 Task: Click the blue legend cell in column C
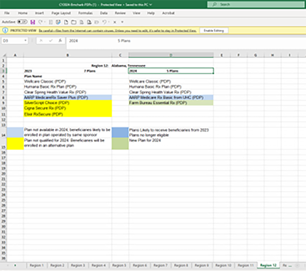(x=120, y=132)
